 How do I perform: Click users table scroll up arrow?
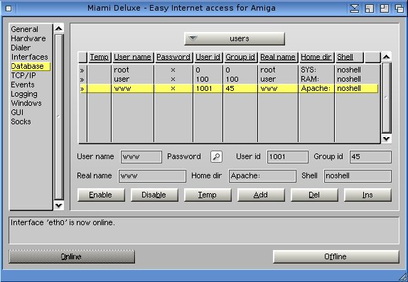point(387,57)
